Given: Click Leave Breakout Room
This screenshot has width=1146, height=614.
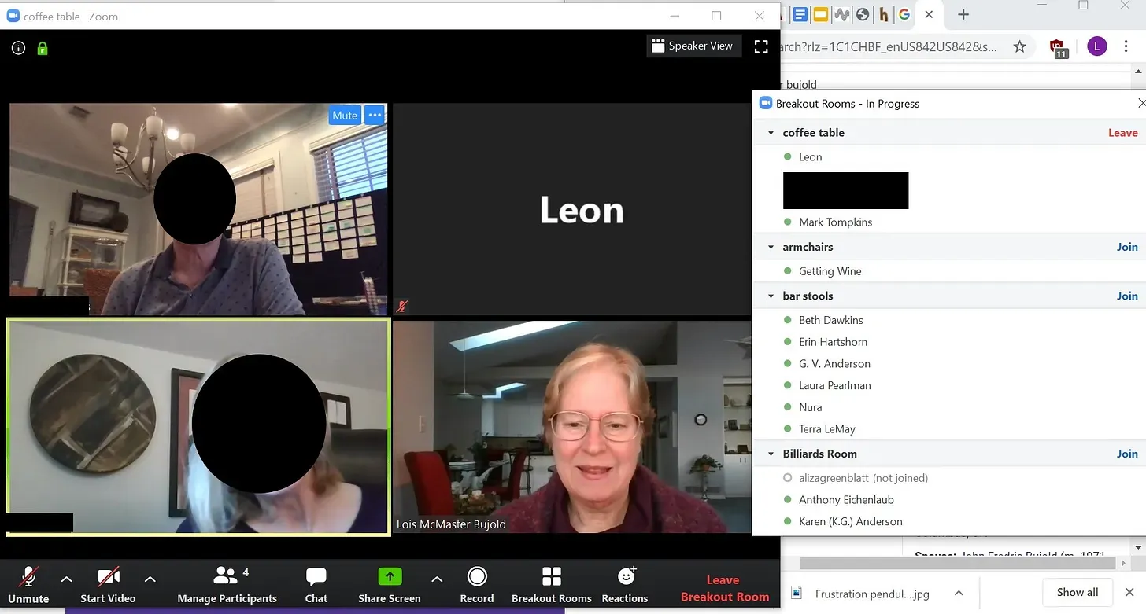Looking at the screenshot, I should pyautogui.click(x=723, y=588).
